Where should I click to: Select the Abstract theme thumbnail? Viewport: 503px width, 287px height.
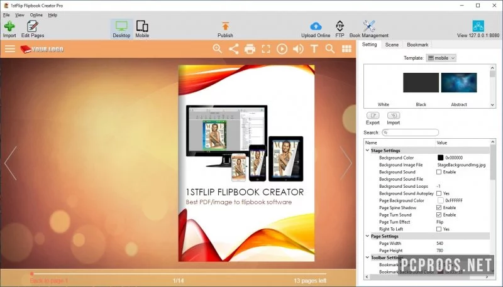coord(459,83)
